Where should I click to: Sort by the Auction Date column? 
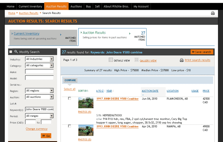150,91
